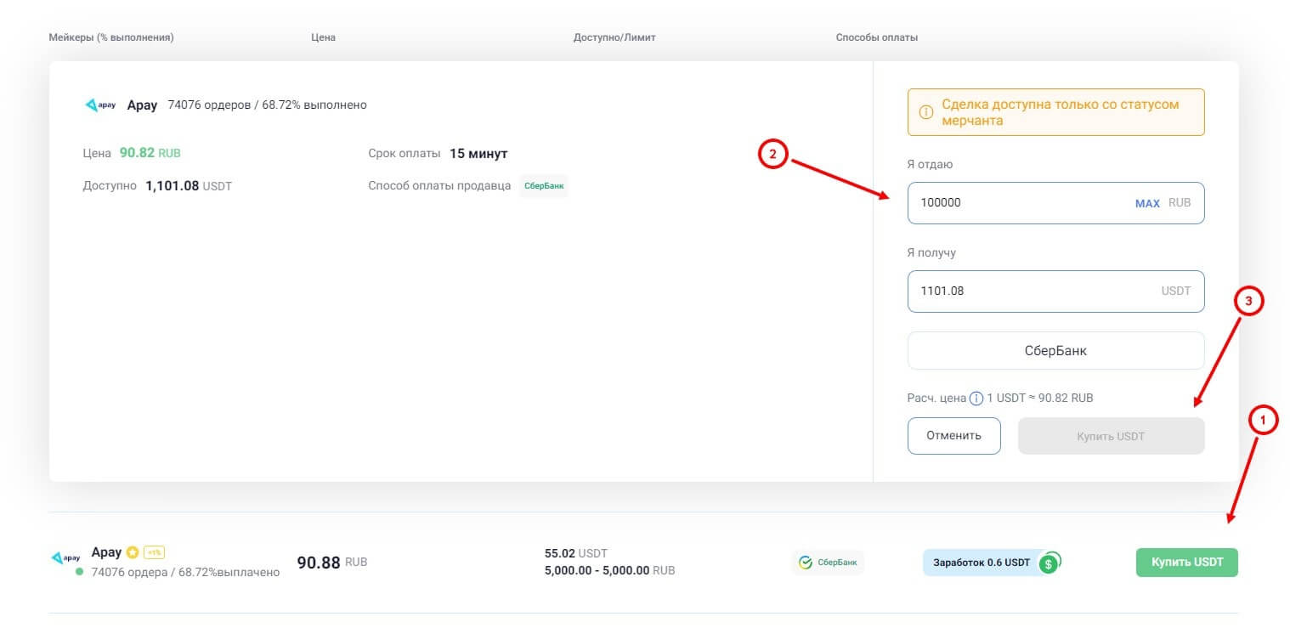The image size is (1290, 628).
Task: Click the Цена column header
Action: (323, 37)
